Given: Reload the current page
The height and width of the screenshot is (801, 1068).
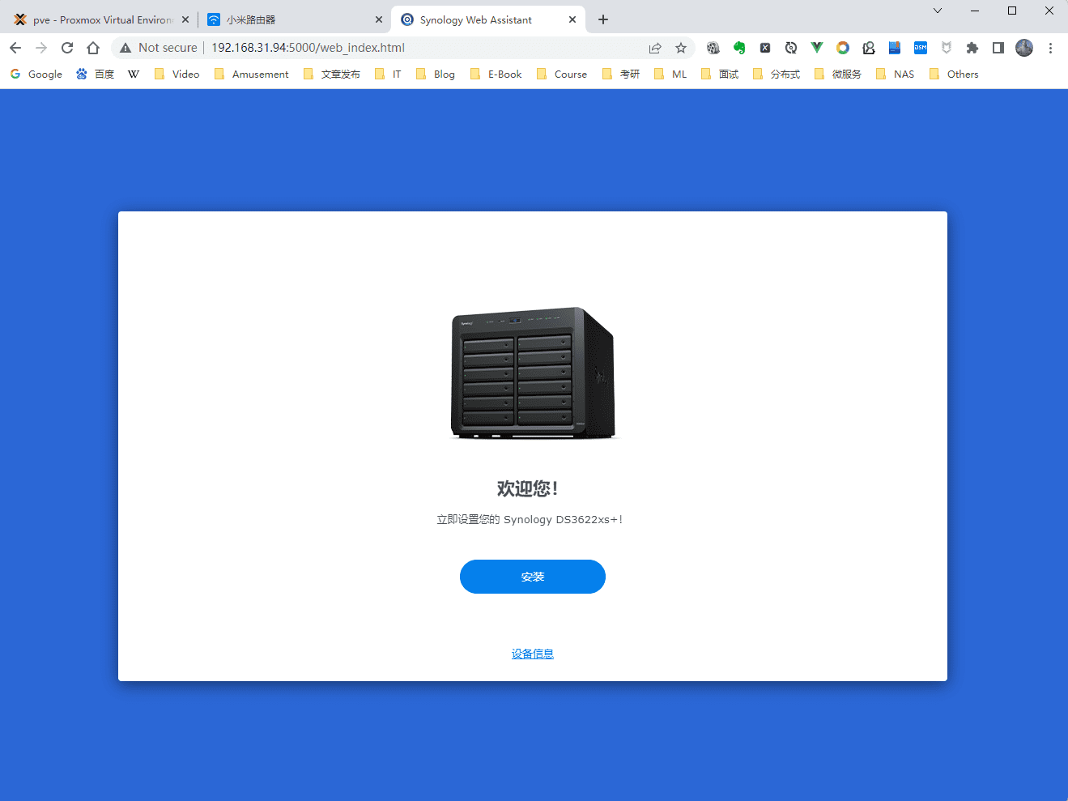Looking at the screenshot, I should pyautogui.click(x=67, y=48).
